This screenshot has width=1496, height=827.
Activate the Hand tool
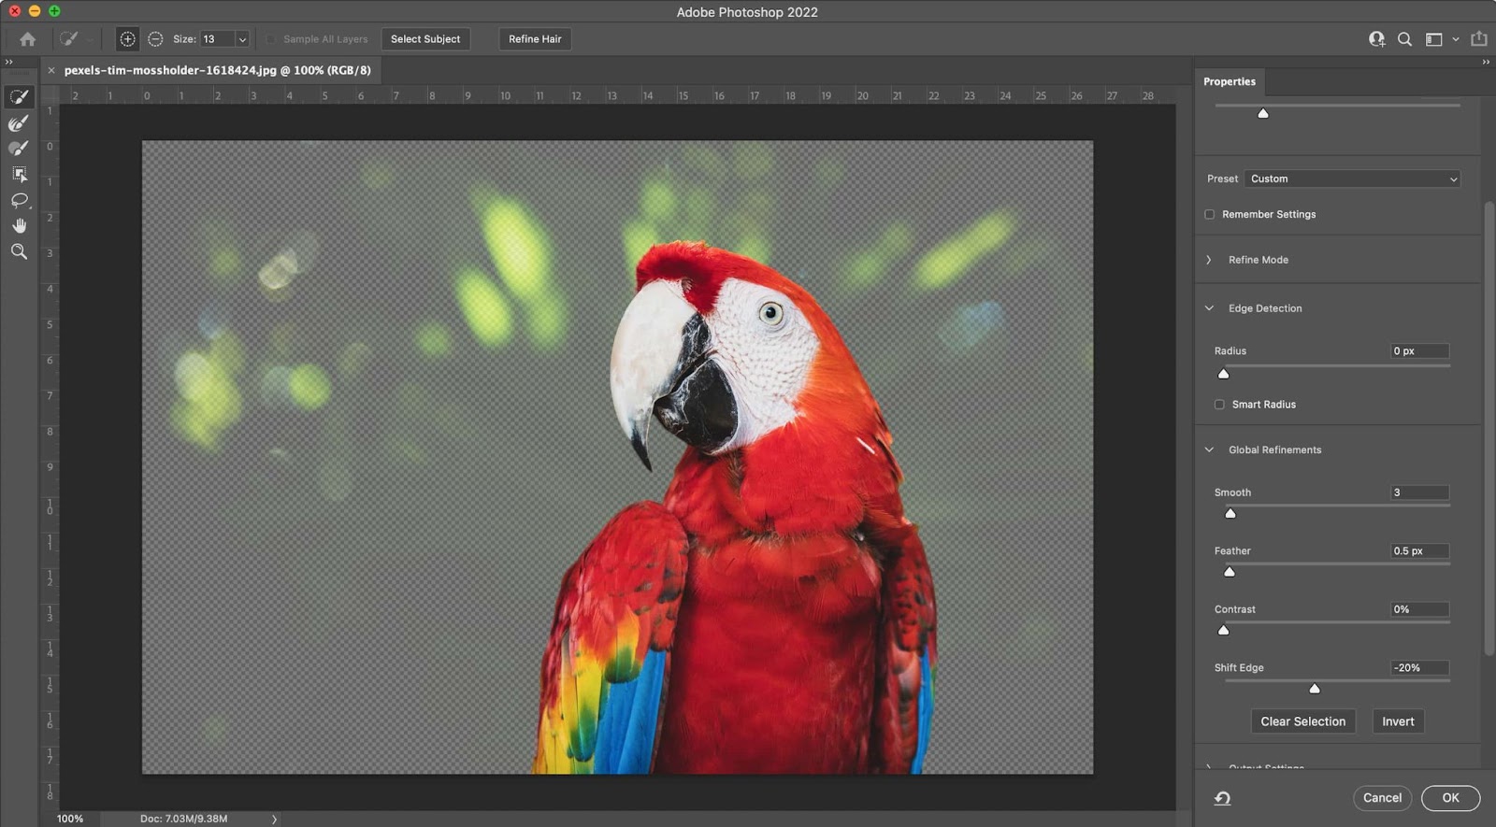[19, 226]
